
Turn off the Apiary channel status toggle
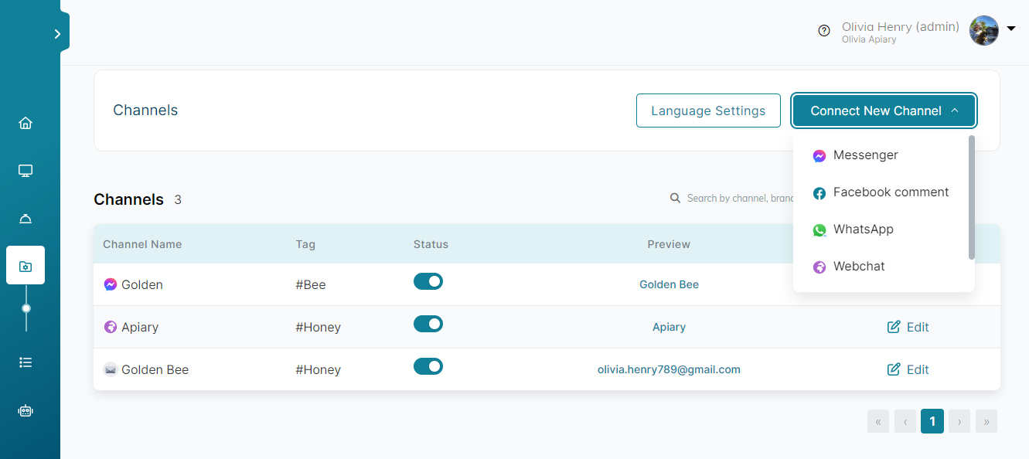pyautogui.click(x=428, y=324)
